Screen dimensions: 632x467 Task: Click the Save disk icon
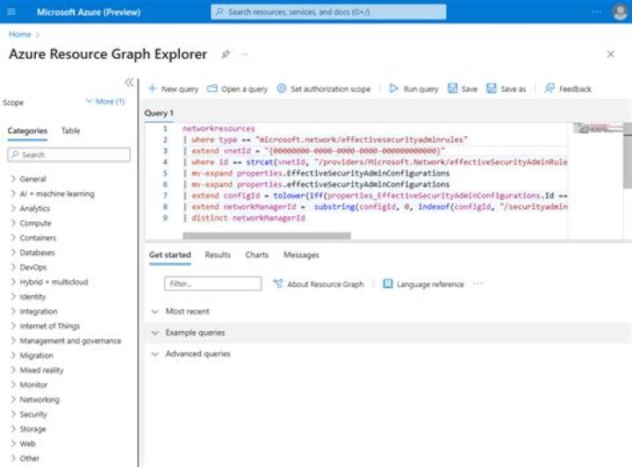(x=453, y=89)
